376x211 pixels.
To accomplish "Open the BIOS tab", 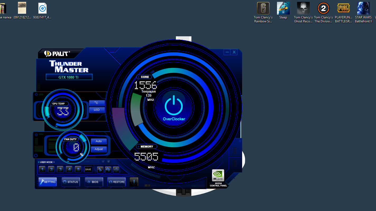I will 94,182.
